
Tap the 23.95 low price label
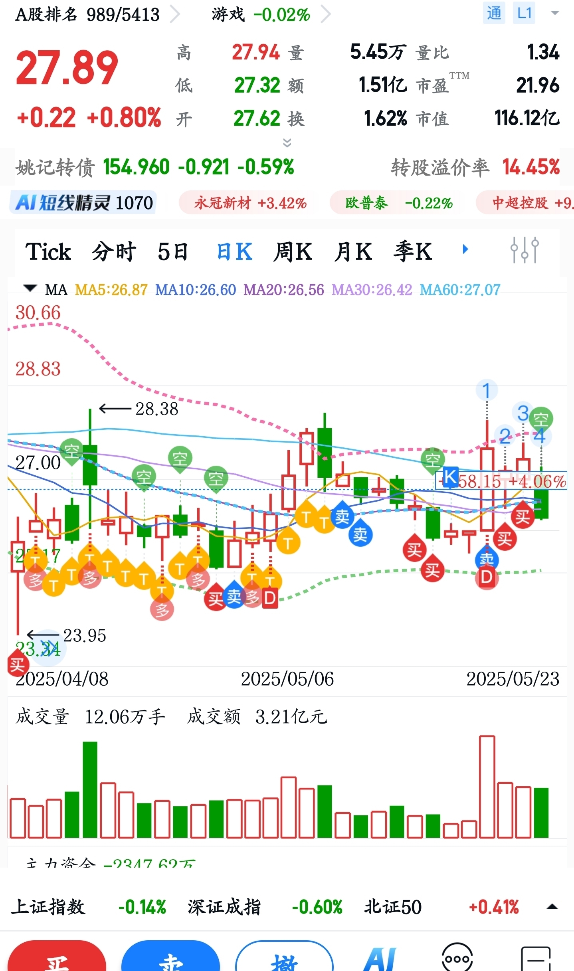(85, 635)
